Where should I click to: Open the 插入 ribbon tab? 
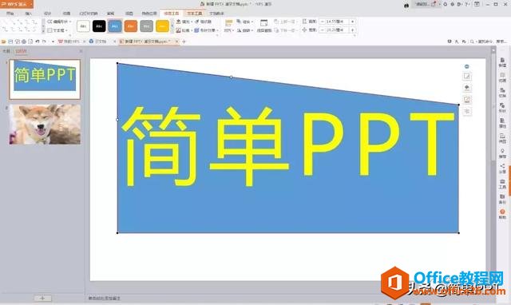(29, 14)
